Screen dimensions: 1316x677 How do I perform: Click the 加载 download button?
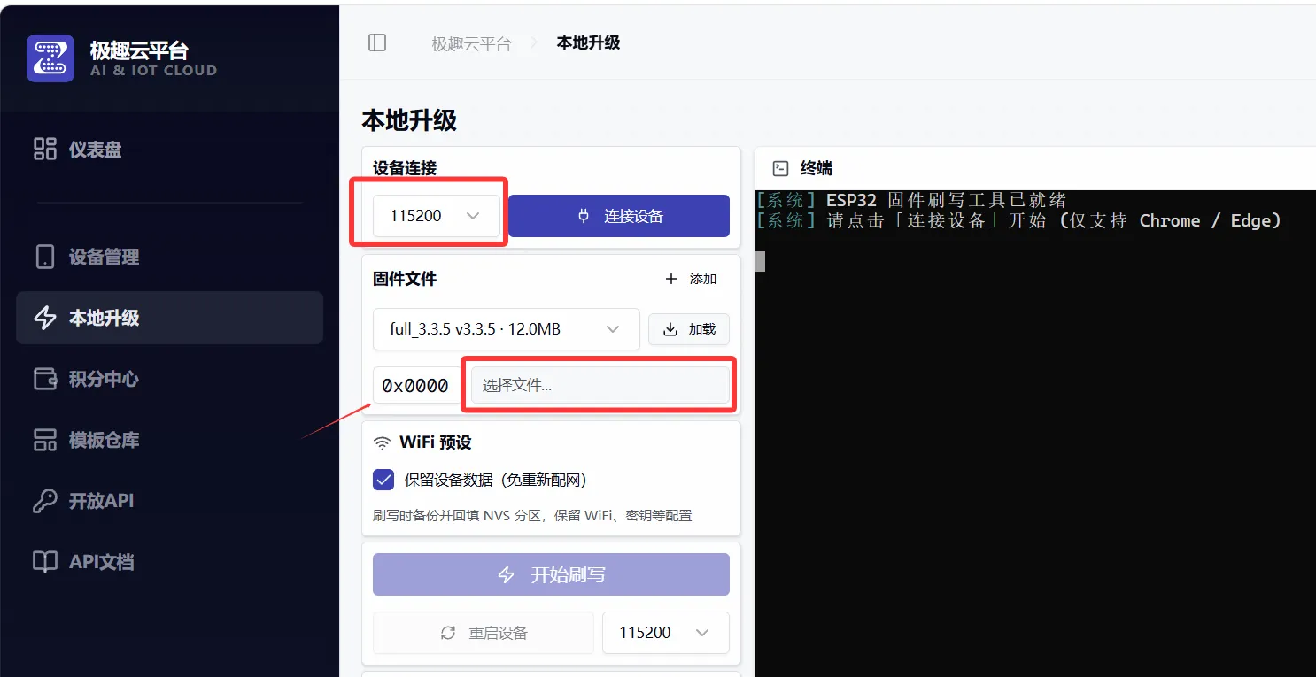pyautogui.click(x=689, y=329)
